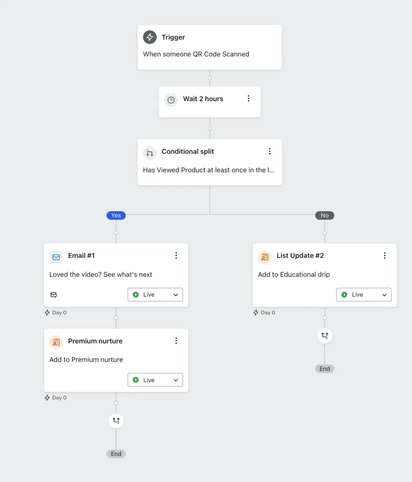
Task: Click the Trigger lightning icon
Action: [150, 37]
